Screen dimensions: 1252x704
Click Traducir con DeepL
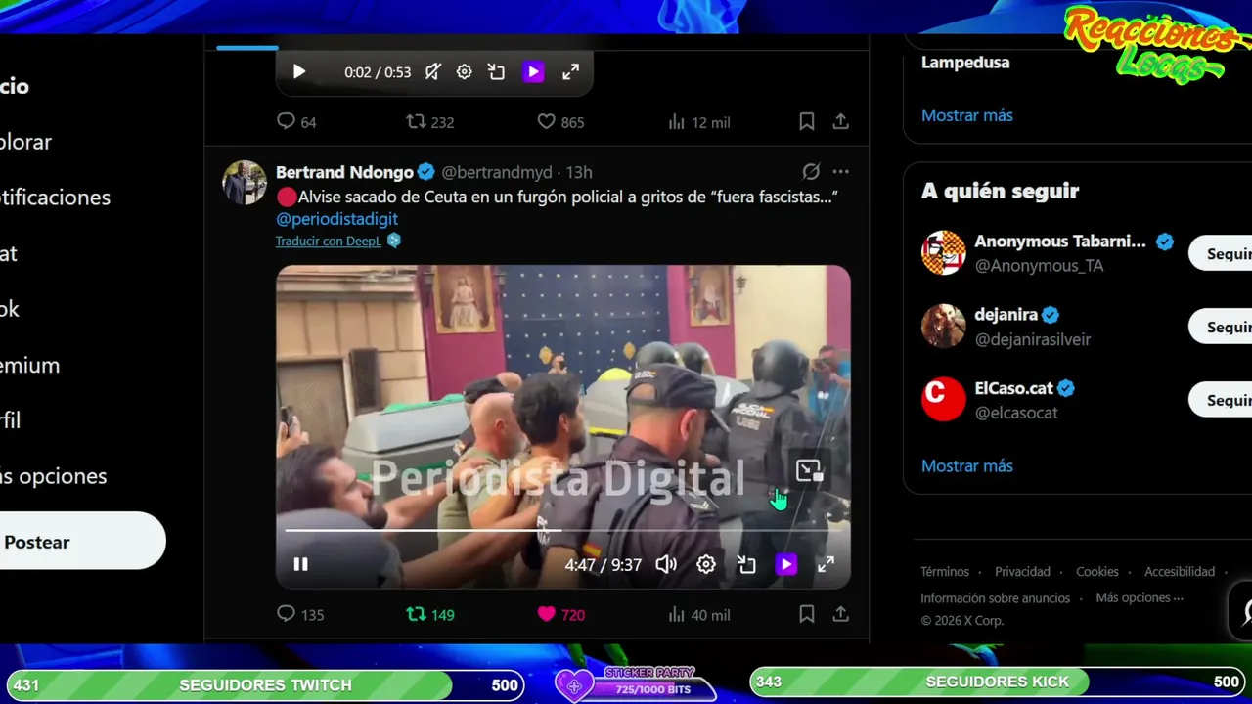[329, 241]
